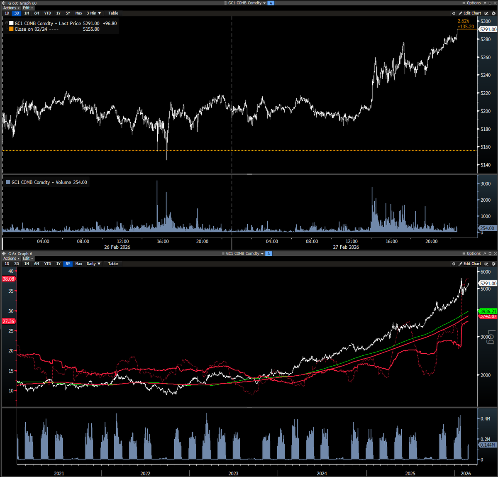Click Edit Chart in Graph 6 toolbar
Image resolution: width=498 pixels, height=477 pixels.
coord(470,264)
